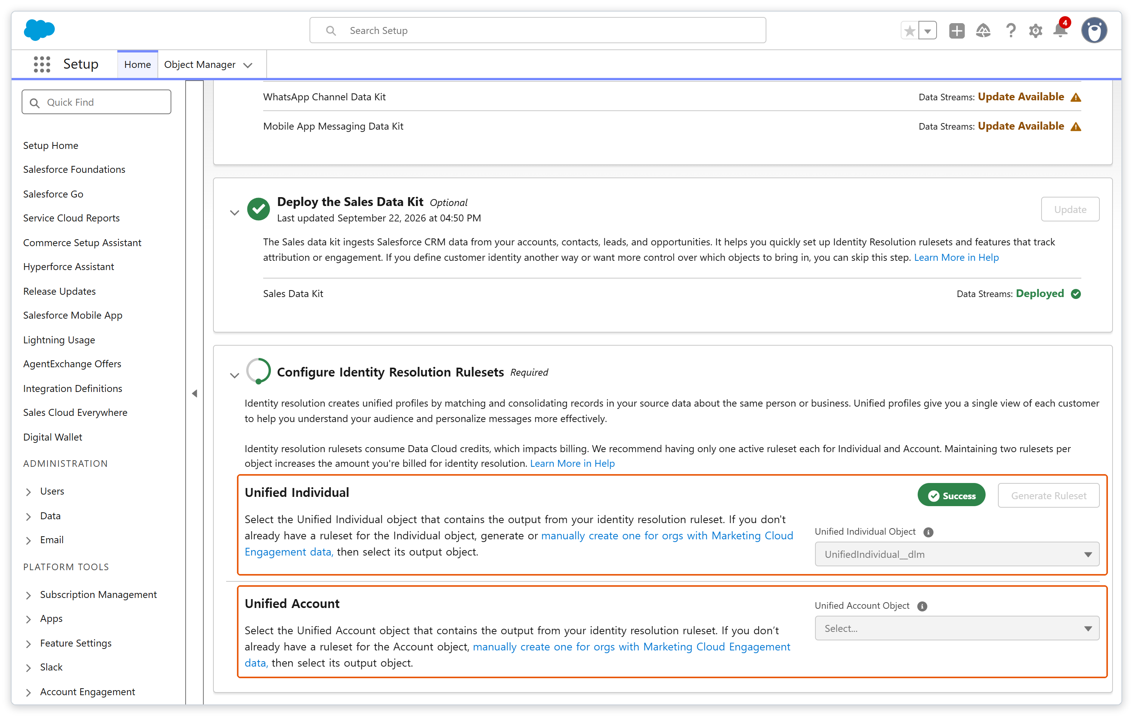Click the Identity Resolution progress ring
The height and width of the screenshot is (716, 1133).
[258, 371]
